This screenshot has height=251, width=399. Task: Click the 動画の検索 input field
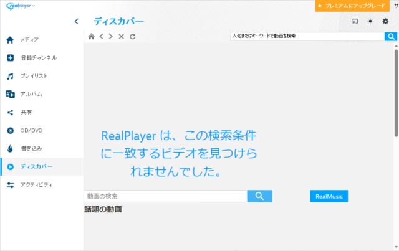[166, 196]
